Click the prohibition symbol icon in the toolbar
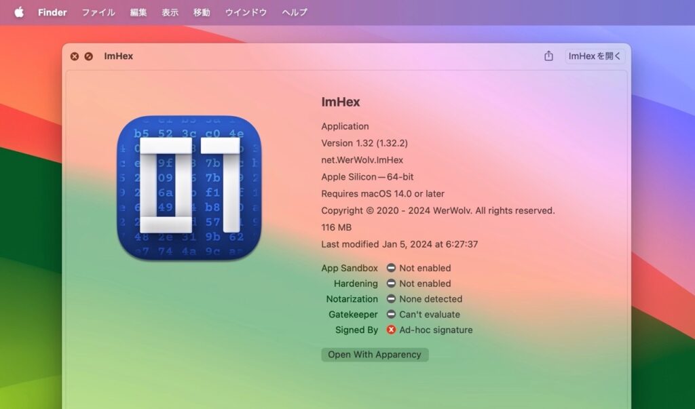The image size is (695, 409). (89, 56)
